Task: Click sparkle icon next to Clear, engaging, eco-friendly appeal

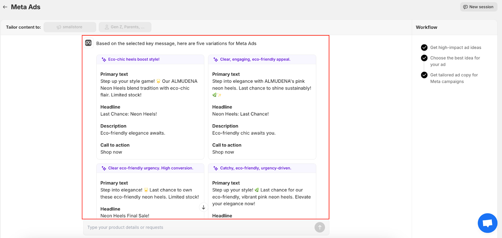Action: pos(216,60)
